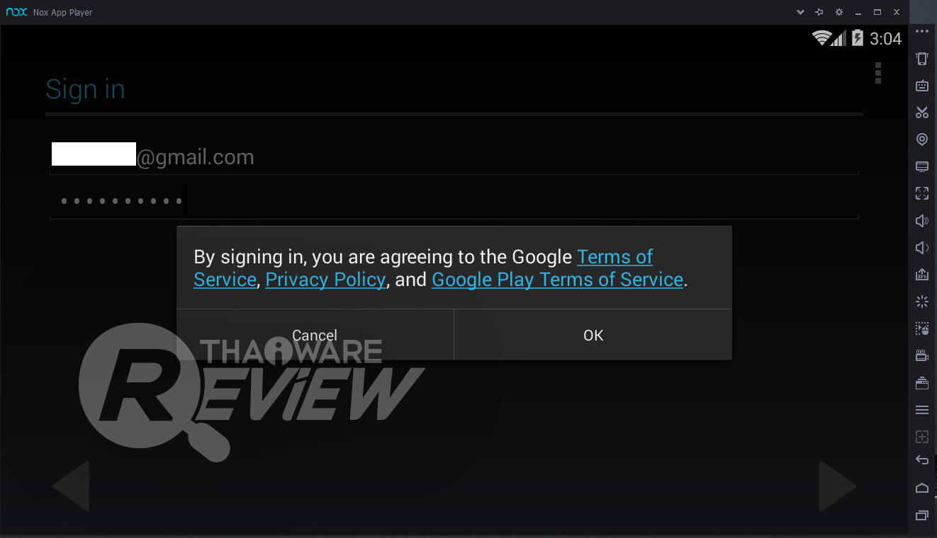Open the Privacy Policy link

click(x=326, y=280)
